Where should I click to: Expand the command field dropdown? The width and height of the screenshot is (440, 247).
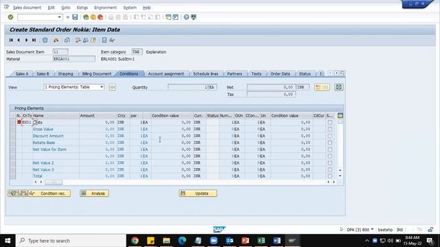60,17
